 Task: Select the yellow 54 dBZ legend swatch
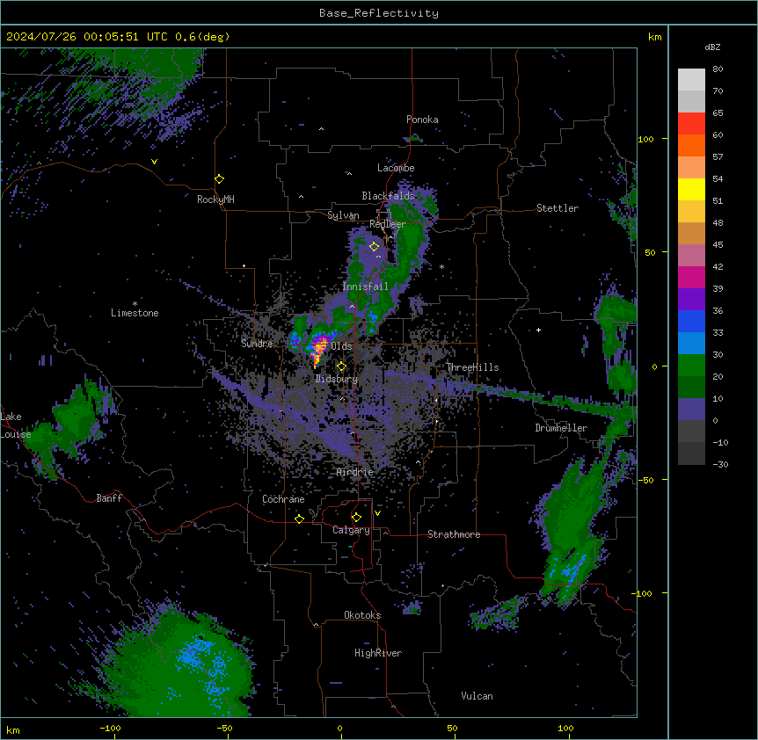pyautogui.click(x=691, y=189)
